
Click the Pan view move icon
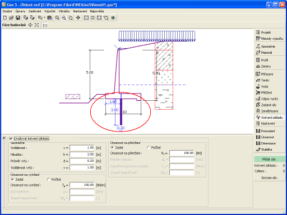tap(78, 18)
